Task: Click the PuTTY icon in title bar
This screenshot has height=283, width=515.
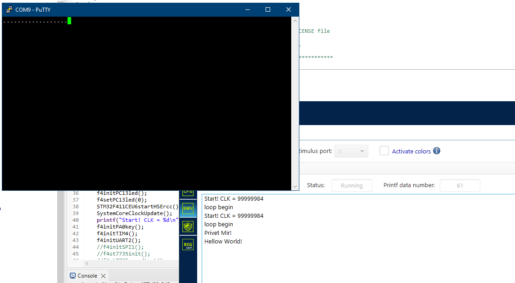Action: 9,9
